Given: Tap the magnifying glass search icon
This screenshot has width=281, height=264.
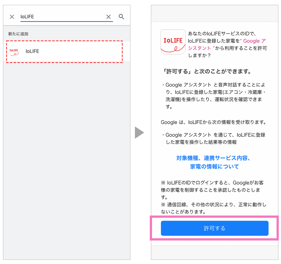Looking at the screenshot, I should pyautogui.click(x=121, y=17).
